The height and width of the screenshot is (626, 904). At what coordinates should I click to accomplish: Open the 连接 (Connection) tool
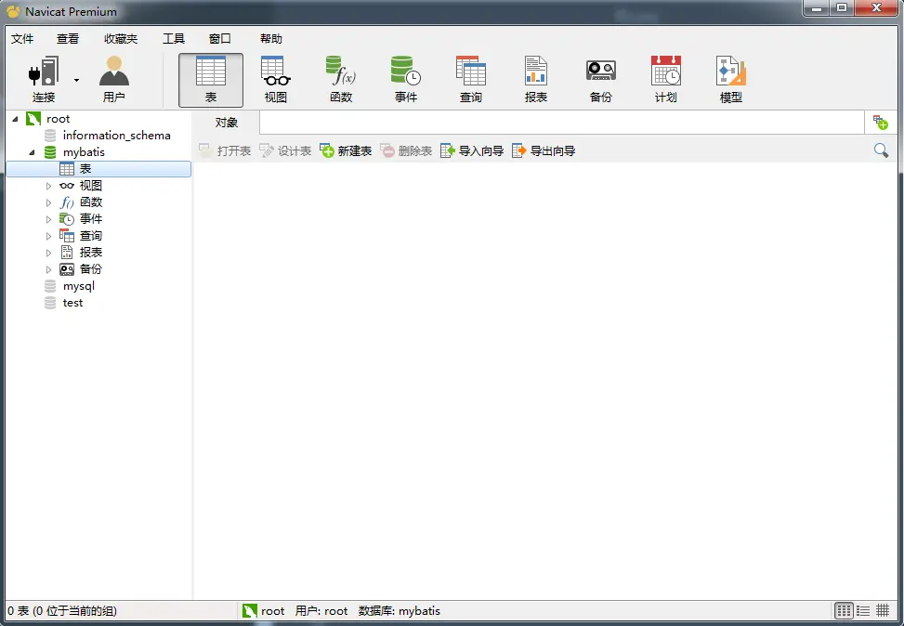pos(44,80)
